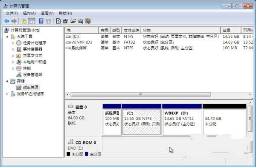Go forward with the gray right arrow
The width and height of the screenshot is (256, 167).
14,21
